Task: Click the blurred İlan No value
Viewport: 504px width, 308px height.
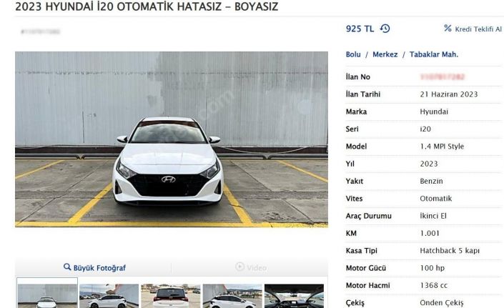Action: coord(442,77)
